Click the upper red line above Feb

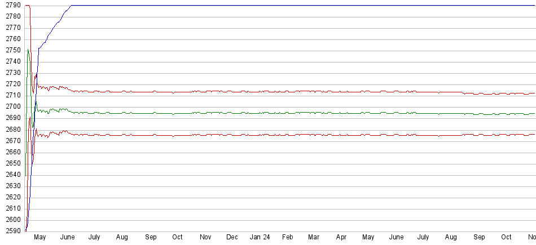click(x=288, y=91)
